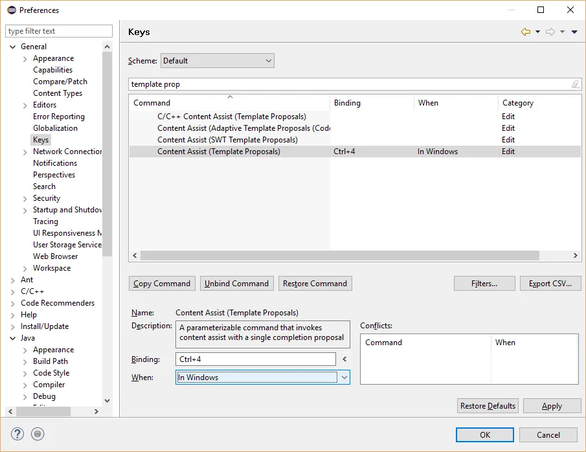Sort by the When column header

click(456, 103)
